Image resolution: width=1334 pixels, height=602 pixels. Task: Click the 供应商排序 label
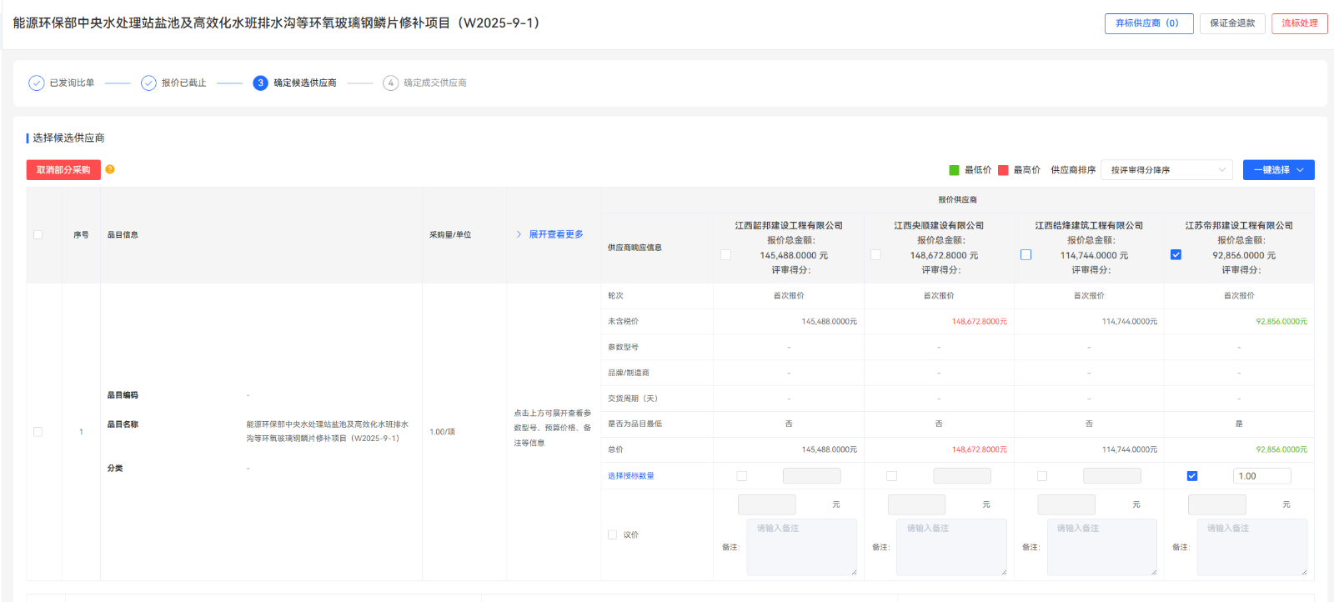click(1073, 170)
